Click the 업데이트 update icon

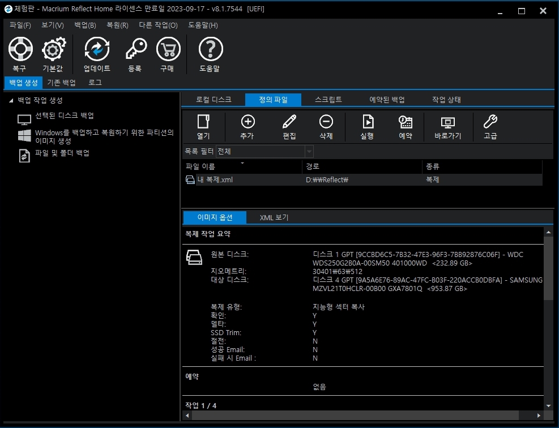(x=97, y=49)
